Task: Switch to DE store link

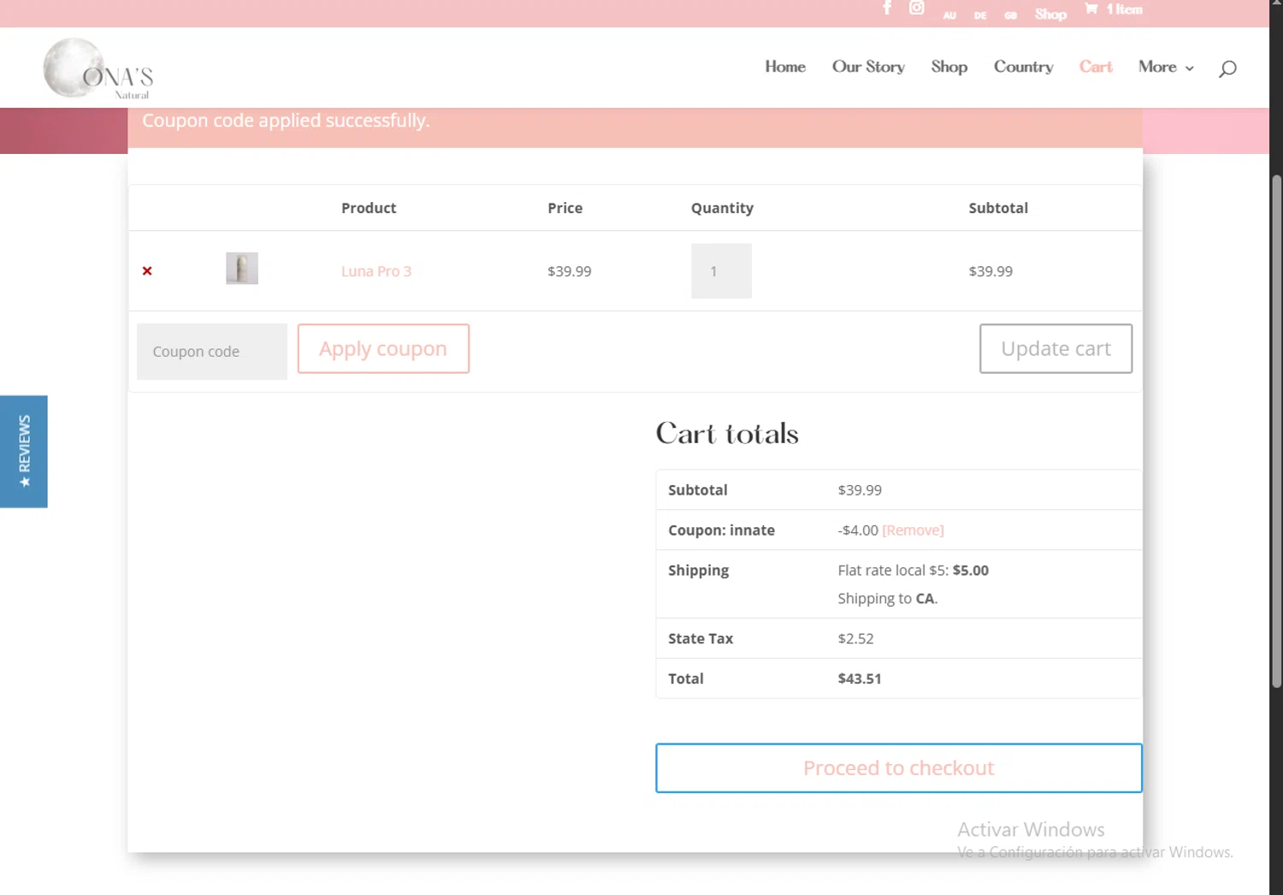Action: [x=980, y=15]
